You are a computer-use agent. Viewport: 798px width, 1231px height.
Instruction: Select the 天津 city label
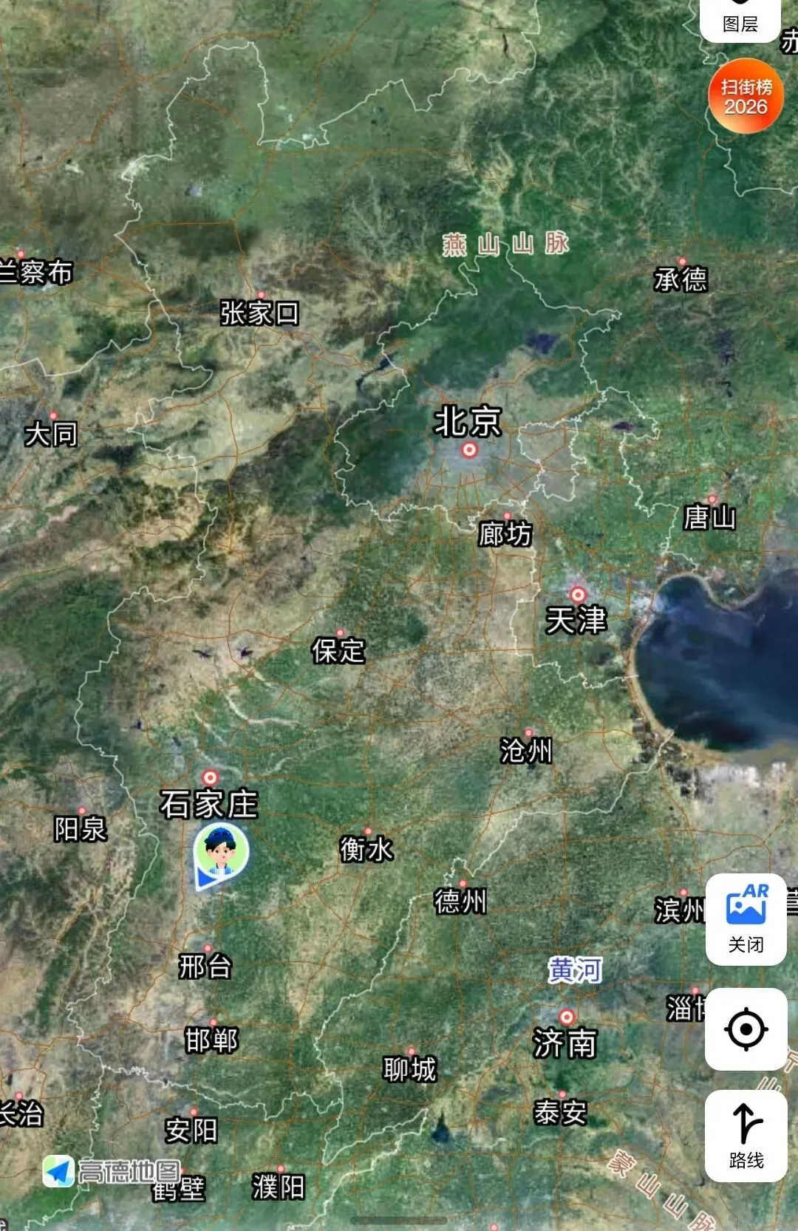[x=576, y=620]
